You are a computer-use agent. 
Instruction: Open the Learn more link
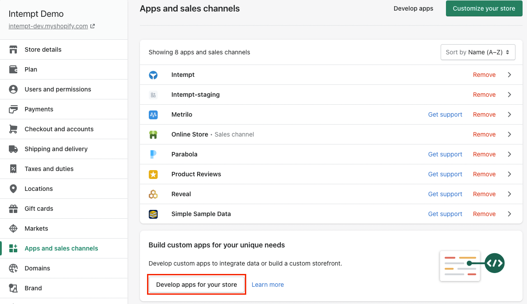click(267, 285)
